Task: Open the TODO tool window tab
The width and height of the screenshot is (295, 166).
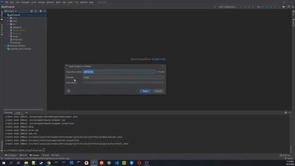Action: (x=55, y=155)
